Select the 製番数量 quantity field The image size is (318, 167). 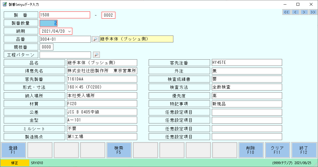click(49, 23)
